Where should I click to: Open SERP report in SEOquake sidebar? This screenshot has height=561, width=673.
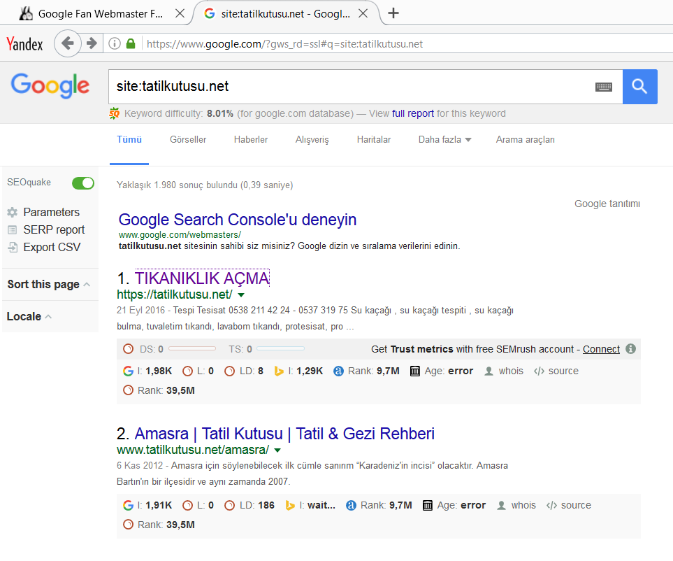[x=54, y=230]
